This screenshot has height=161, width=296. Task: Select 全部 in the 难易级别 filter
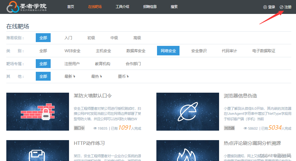[x=43, y=38]
